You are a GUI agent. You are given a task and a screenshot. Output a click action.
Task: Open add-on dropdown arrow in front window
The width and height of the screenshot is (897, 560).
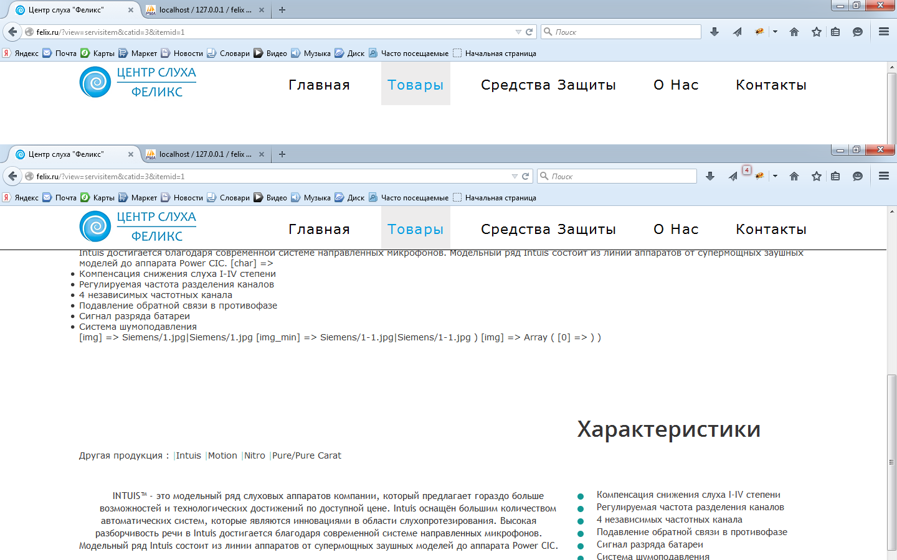[775, 176]
